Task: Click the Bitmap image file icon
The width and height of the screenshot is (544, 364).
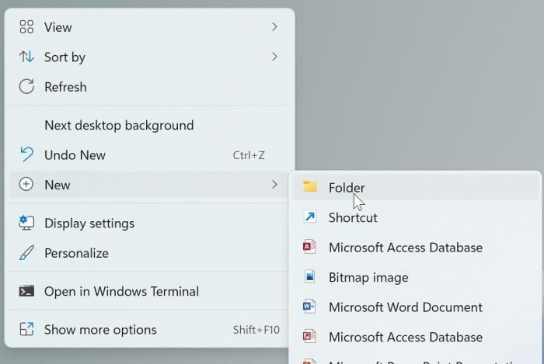Action: click(x=309, y=277)
